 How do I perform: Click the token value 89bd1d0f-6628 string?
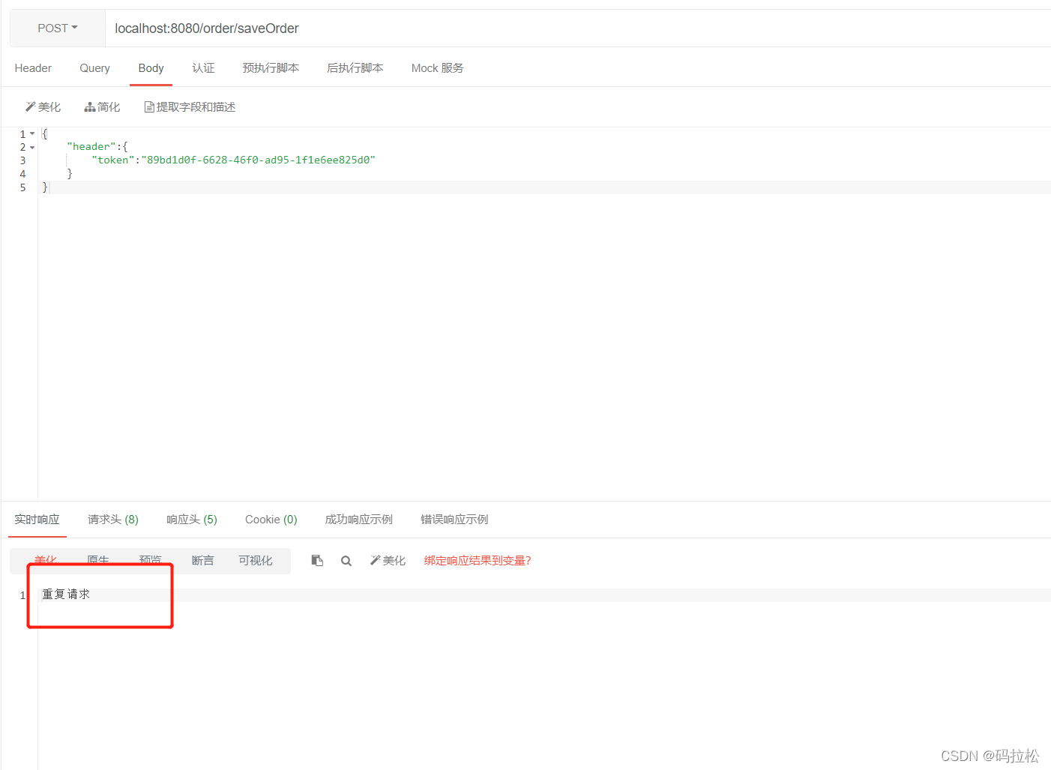[x=259, y=160]
